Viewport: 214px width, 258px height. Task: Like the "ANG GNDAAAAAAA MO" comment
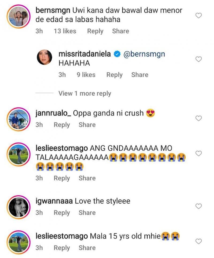(x=198, y=154)
